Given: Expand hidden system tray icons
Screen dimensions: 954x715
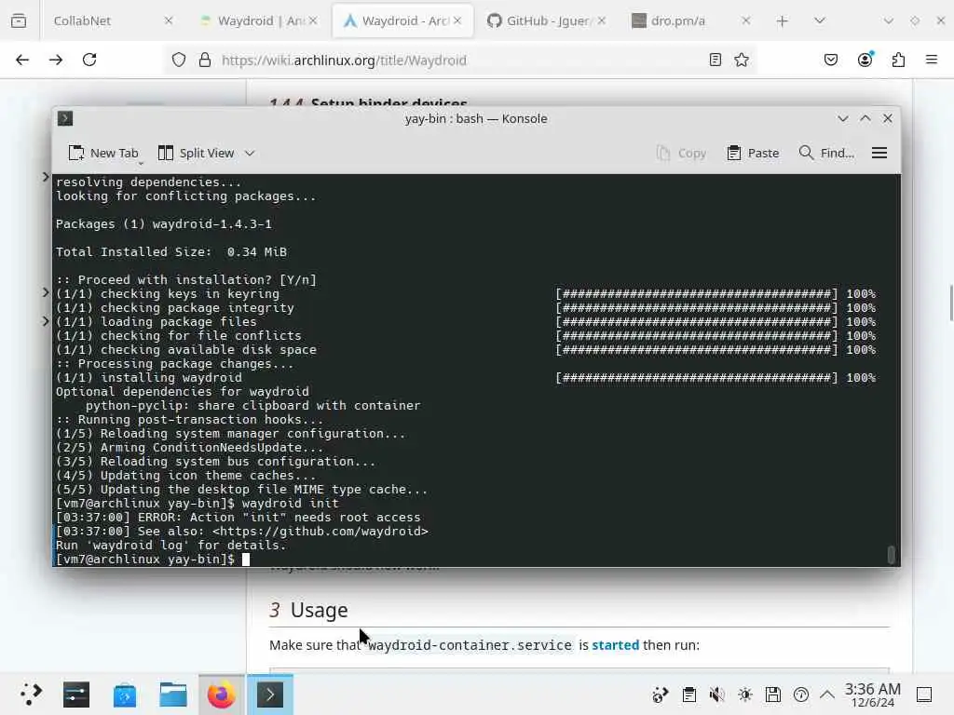Looking at the screenshot, I should click(827, 695).
